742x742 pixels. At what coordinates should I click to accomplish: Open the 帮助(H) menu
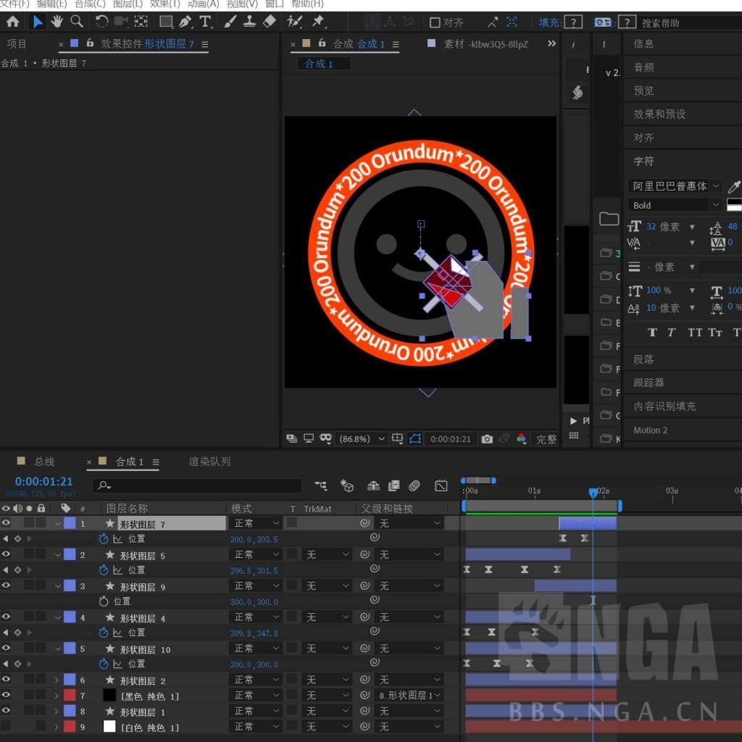coord(307,4)
